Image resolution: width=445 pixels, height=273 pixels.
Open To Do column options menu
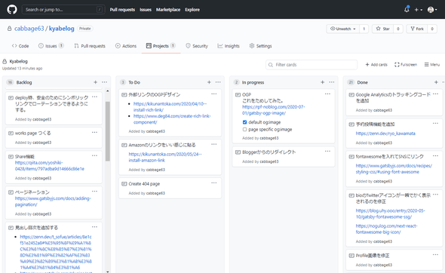218,82
